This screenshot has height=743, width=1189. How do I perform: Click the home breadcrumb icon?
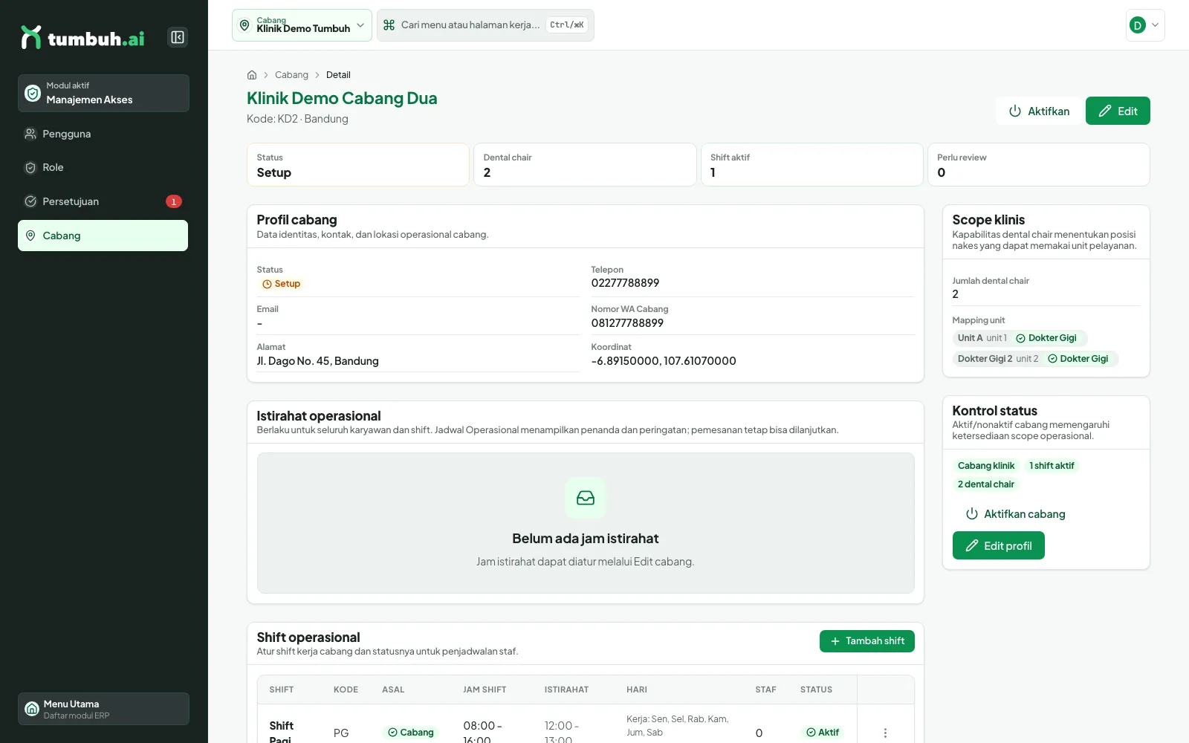[x=252, y=75]
